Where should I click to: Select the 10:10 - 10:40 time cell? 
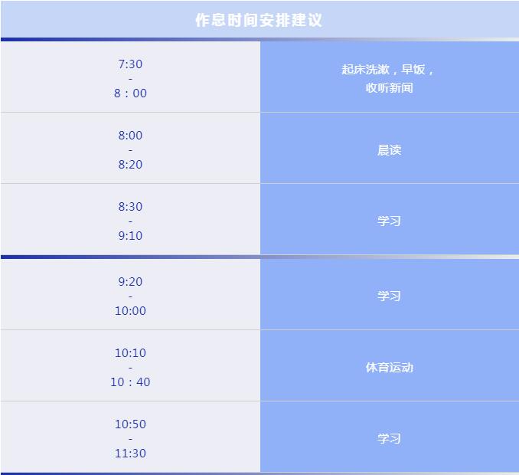[130, 365]
